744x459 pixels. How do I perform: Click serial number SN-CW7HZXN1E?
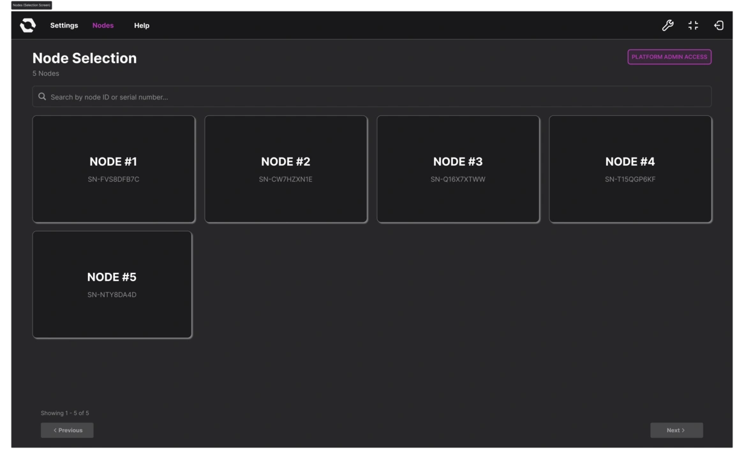(286, 179)
